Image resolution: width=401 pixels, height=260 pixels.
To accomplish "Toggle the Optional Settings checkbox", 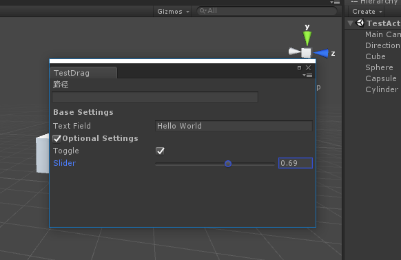I will [56, 139].
